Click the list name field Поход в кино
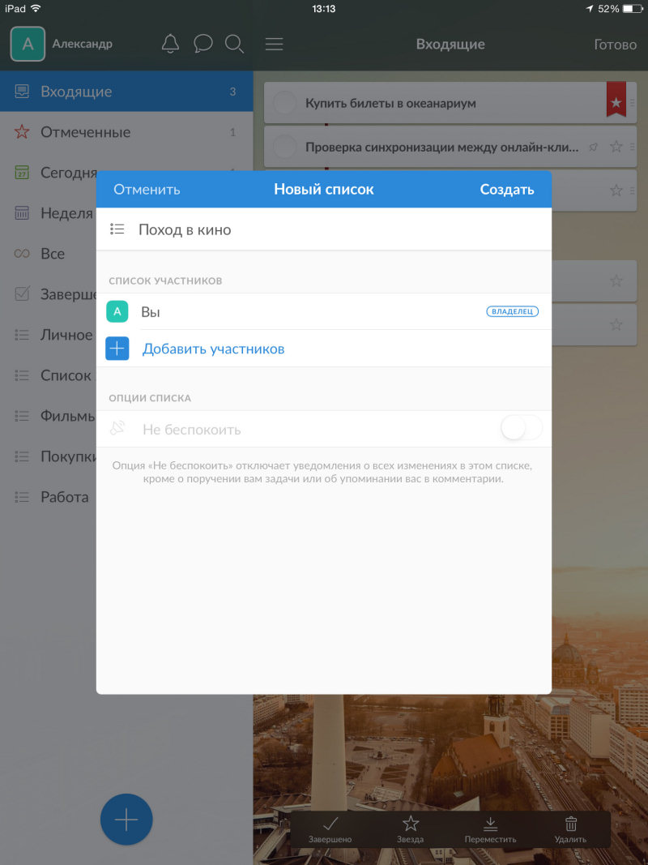Image resolution: width=648 pixels, height=865 pixels. (x=324, y=229)
